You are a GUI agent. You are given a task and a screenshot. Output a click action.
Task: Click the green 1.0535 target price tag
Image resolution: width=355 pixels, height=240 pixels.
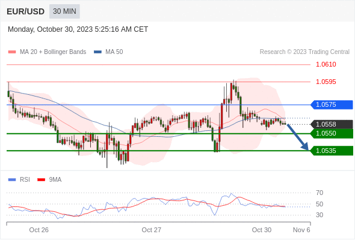[x=332, y=151]
